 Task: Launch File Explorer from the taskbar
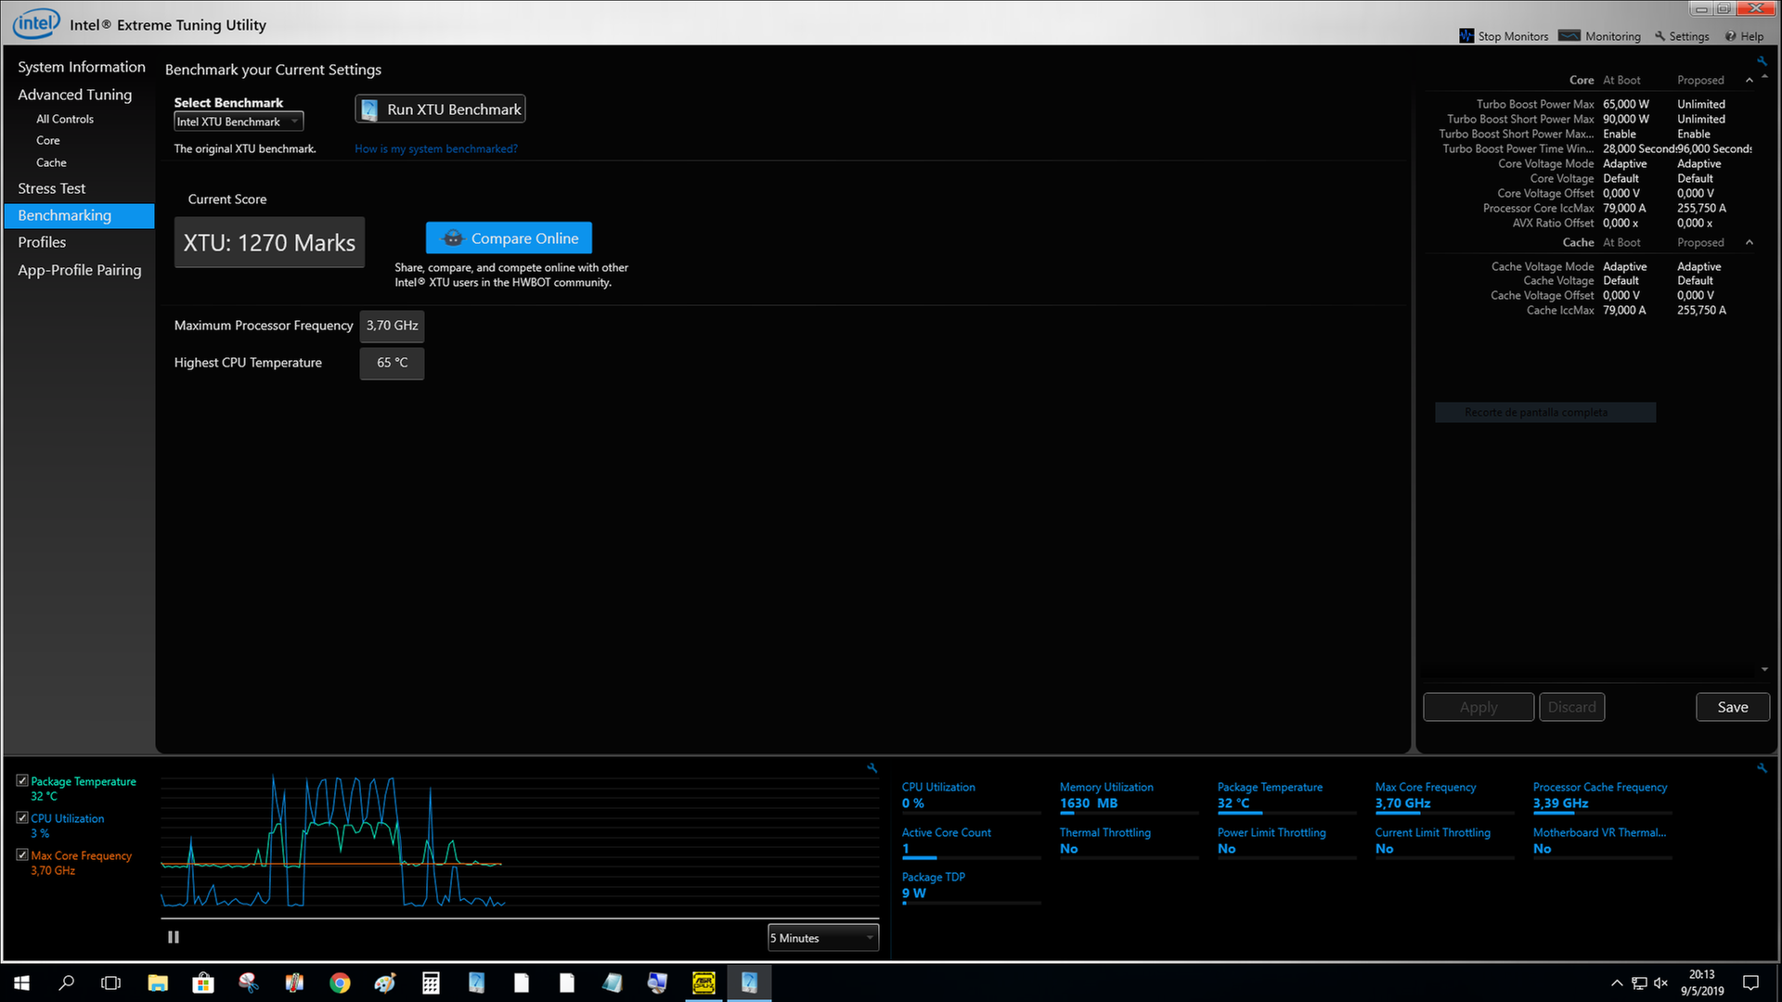coord(158,983)
